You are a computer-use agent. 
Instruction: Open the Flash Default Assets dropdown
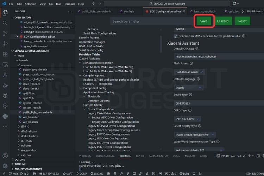coord(189,72)
